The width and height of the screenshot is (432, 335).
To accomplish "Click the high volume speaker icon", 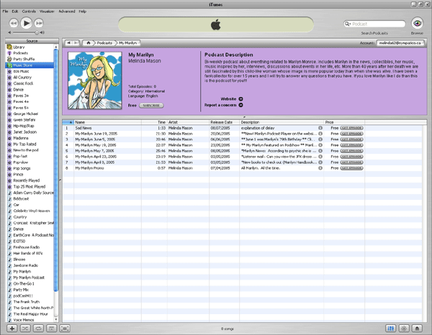I will tap(42, 32).
